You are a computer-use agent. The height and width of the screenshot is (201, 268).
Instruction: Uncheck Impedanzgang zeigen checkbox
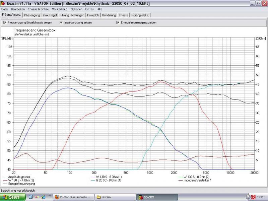pos(61,22)
